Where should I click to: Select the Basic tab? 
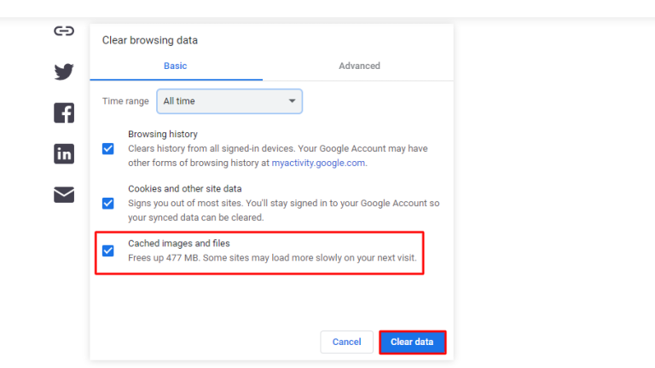[x=176, y=66]
